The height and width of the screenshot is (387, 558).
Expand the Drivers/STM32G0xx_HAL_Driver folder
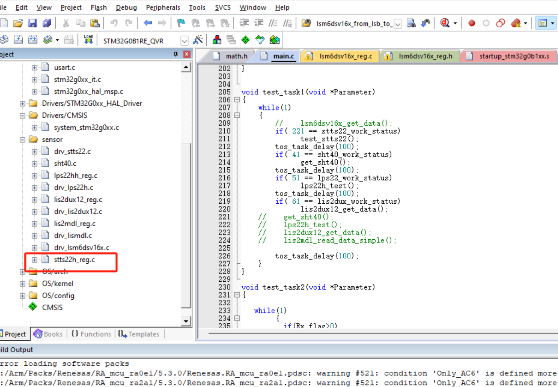pyautogui.click(x=23, y=104)
